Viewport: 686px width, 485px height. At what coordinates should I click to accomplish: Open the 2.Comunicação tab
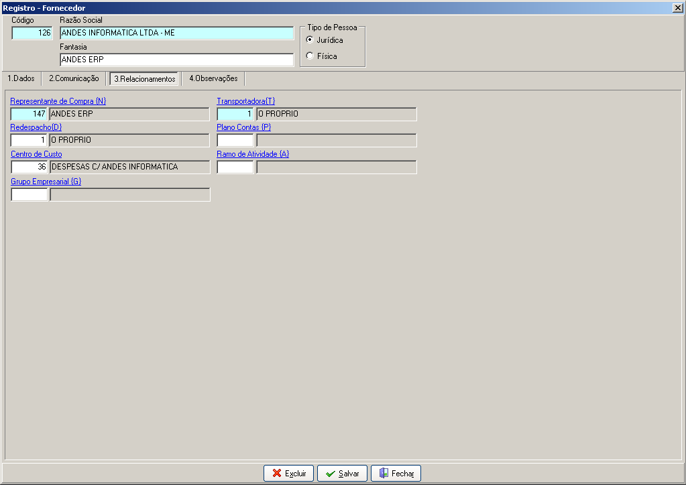pyautogui.click(x=74, y=78)
